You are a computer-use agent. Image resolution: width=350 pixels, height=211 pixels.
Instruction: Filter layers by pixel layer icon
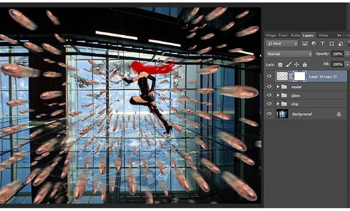(x=304, y=44)
